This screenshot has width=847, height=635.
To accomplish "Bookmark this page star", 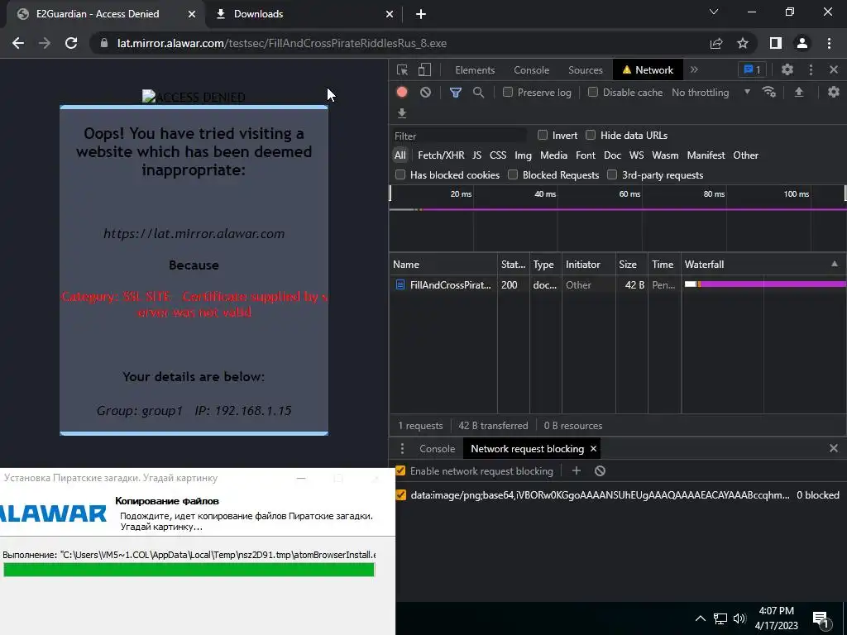I will click(743, 43).
